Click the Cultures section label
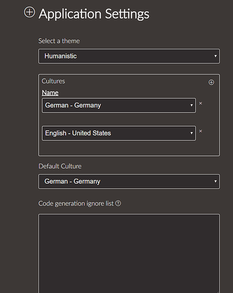The height and width of the screenshot is (293, 233). (53, 81)
